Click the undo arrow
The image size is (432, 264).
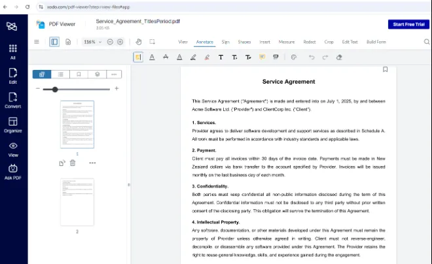coord(312,58)
